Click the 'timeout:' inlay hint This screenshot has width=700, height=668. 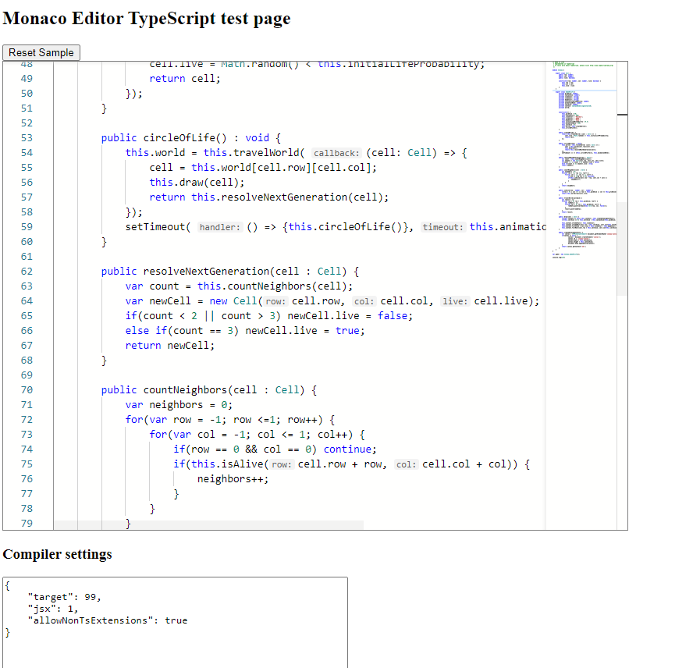point(442,227)
